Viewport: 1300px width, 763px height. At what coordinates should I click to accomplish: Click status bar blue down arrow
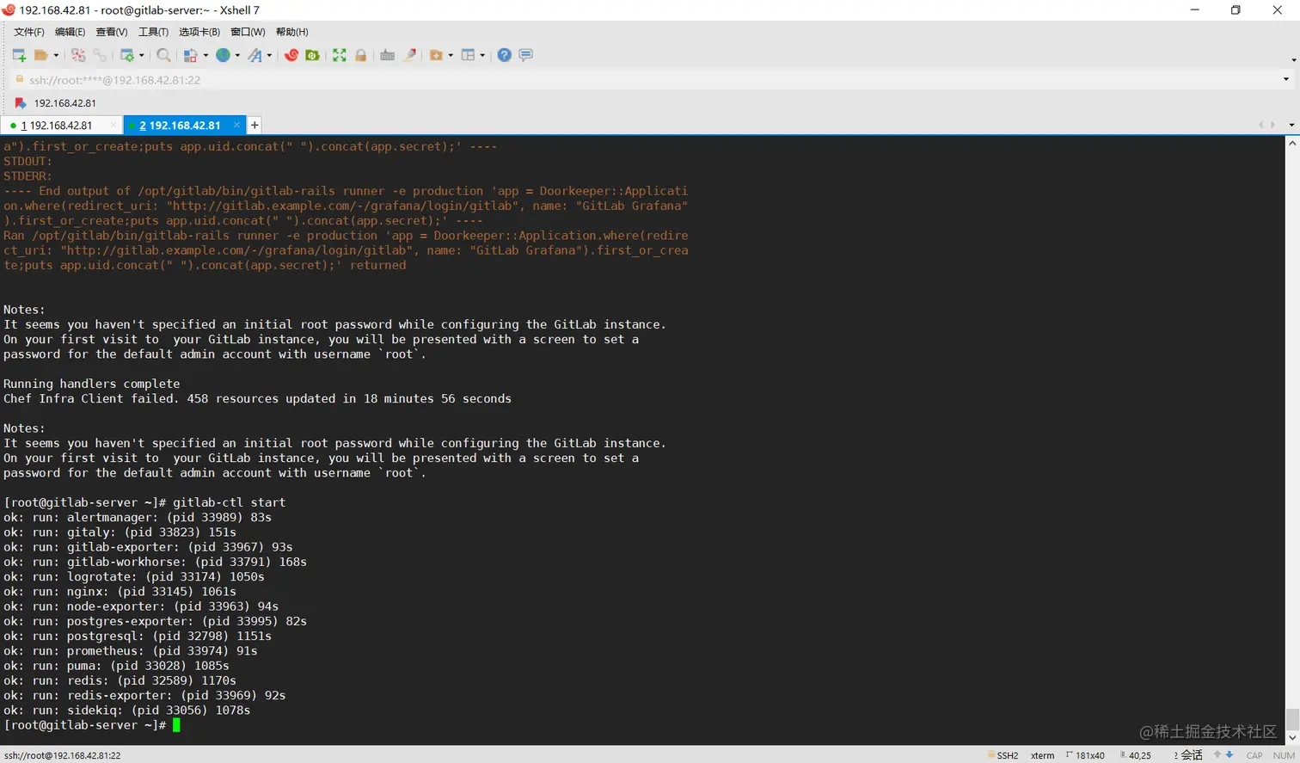coord(1229,755)
